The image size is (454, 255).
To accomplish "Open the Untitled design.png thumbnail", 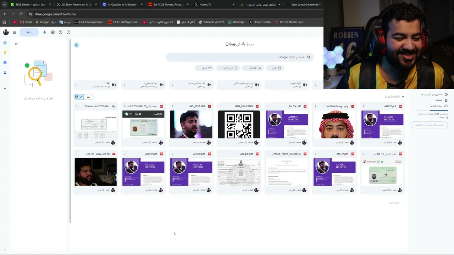I will (334, 124).
